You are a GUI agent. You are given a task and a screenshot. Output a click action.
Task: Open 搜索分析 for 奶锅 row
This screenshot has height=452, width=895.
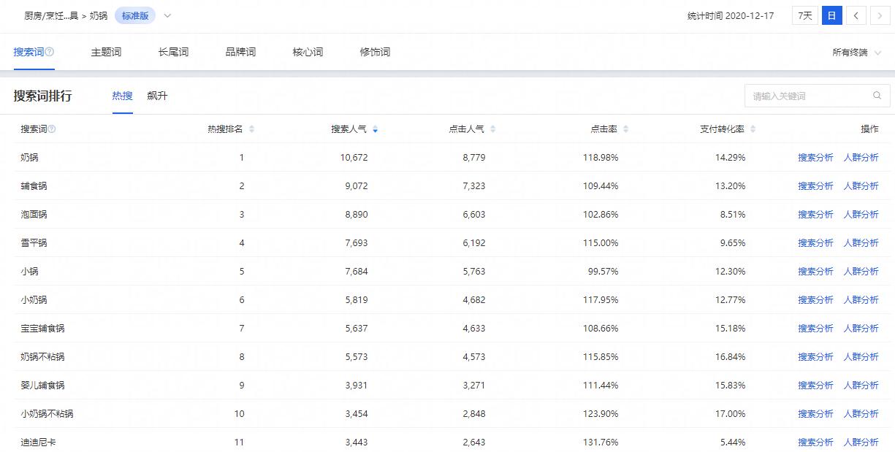coord(815,158)
